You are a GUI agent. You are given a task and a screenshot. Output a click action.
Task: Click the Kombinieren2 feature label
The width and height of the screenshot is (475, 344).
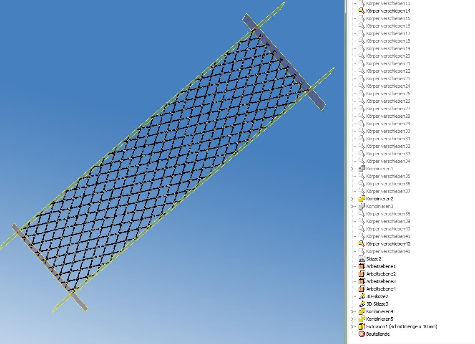click(379, 199)
